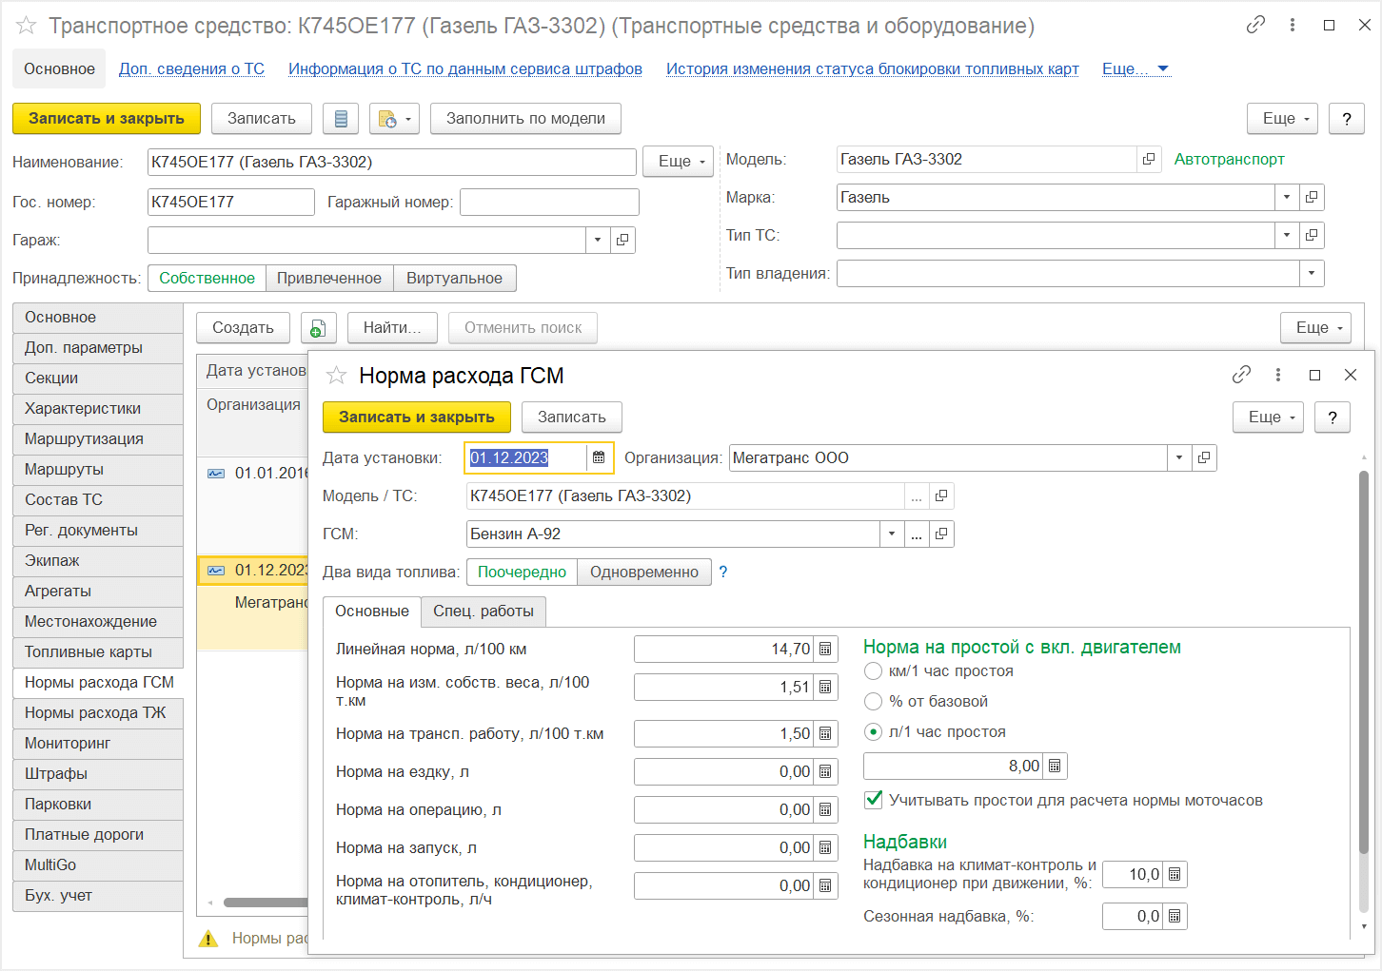Open Нормы расхода ТЖ side section
Screen dimensions: 1382x971
[x=98, y=712]
